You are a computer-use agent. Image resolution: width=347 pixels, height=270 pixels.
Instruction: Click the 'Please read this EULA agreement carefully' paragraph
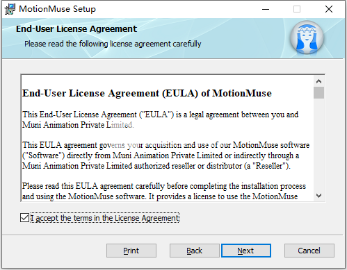pos(164,191)
